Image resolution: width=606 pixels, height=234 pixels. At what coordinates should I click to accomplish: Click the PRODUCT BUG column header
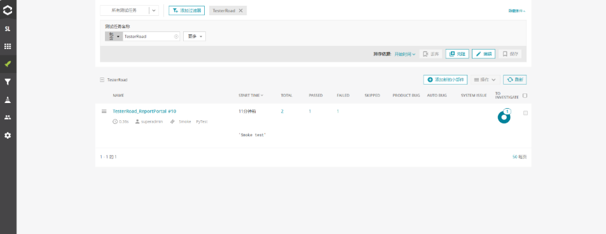pyautogui.click(x=406, y=95)
